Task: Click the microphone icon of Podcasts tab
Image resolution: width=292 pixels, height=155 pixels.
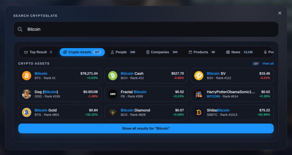Action: coord(265,52)
